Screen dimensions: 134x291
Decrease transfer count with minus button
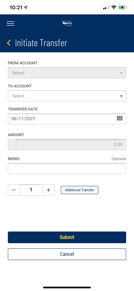click(14, 190)
